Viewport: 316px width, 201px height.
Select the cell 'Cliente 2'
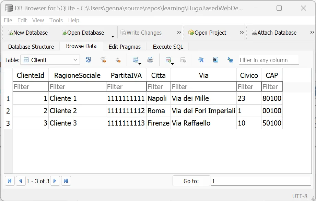click(x=77, y=111)
